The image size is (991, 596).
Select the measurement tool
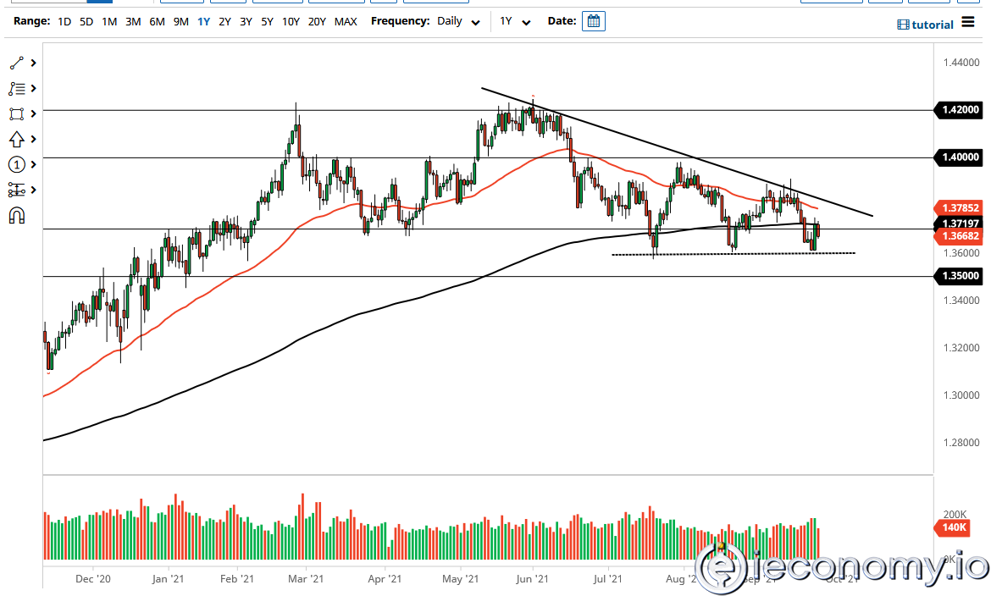[x=15, y=190]
